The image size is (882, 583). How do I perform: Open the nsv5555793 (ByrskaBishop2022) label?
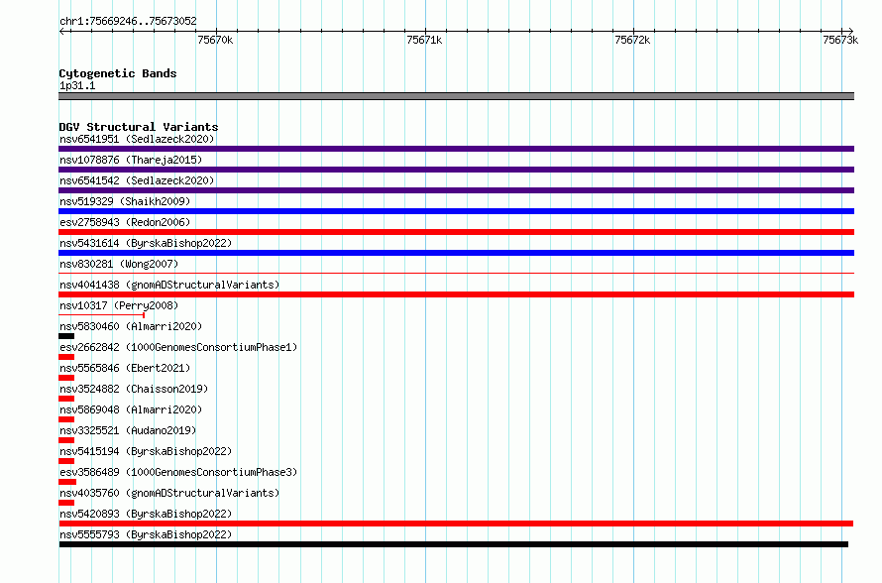(x=146, y=534)
